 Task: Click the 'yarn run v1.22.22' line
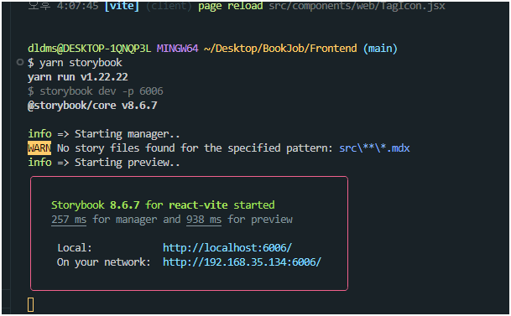pyautogui.click(x=77, y=77)
